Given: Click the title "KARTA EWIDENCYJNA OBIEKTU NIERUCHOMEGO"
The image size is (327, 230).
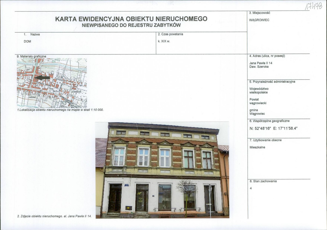Looking at the screenshot, I should (131, 19).
